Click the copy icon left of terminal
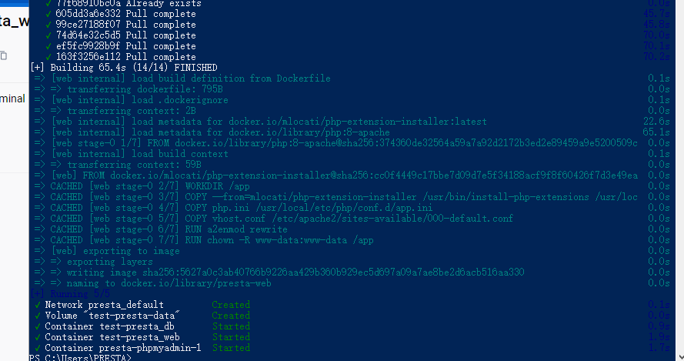Screen dimensions: 684x361 4,56
